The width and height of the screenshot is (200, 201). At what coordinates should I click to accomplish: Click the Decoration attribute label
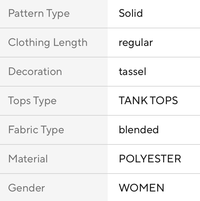coord(35,72)
